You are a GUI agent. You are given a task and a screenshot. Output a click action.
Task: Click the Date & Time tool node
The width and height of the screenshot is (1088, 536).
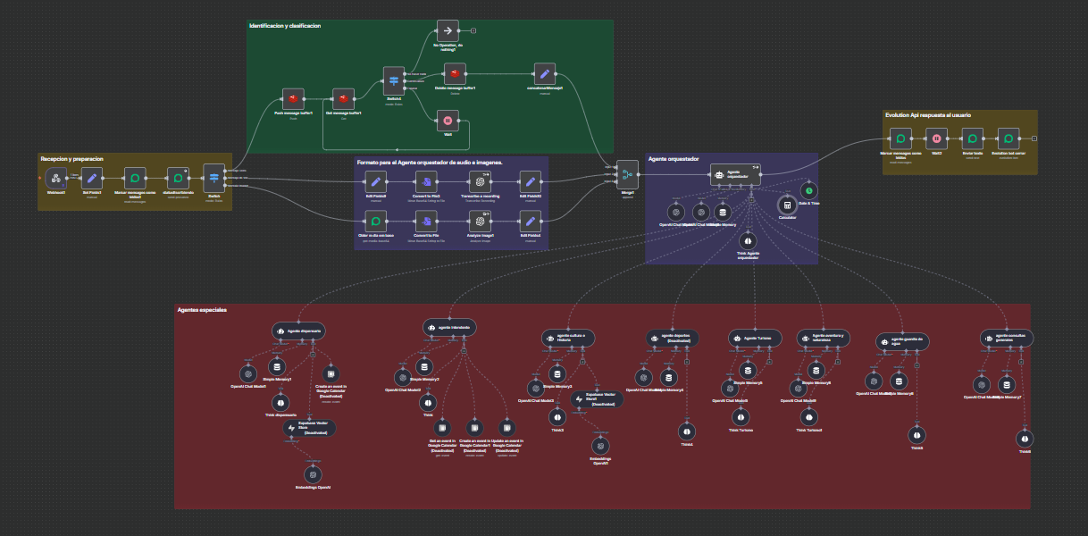pos(808,190)
